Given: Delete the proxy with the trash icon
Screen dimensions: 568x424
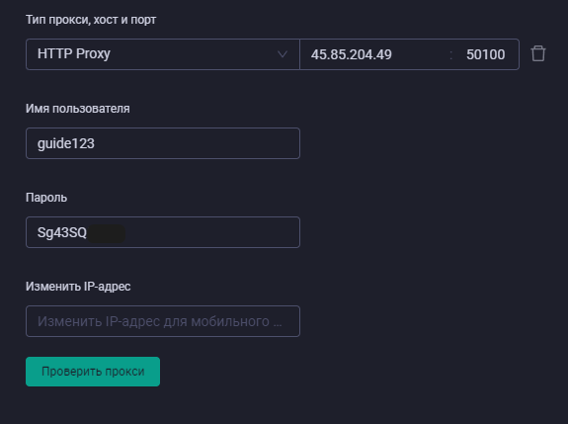Looking at the screenshot, I should tap(538, 53).
